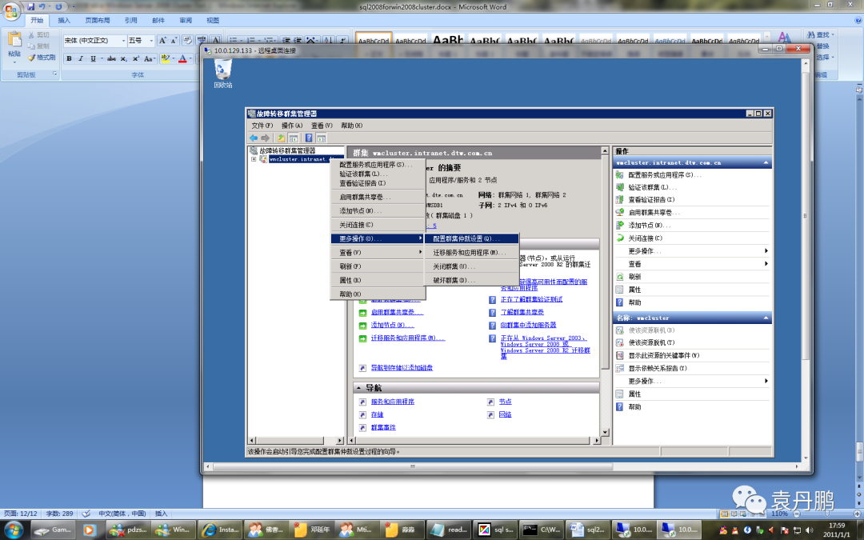Image resolution: width=864 pixels, height=540 pixels.
Task: Toggle bold formatting in Word ribbon
Action: pyautogui.click(x=69, y=58)
